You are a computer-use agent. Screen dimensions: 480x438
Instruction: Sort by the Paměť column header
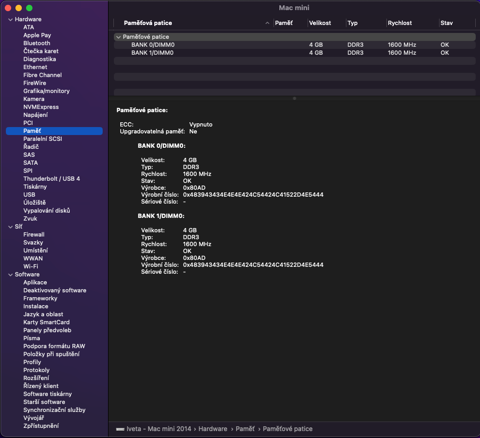(x=284, y=23)
